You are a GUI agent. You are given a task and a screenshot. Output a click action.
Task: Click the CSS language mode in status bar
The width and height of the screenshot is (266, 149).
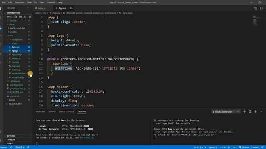pyautogui.click(x=234, y=147)
